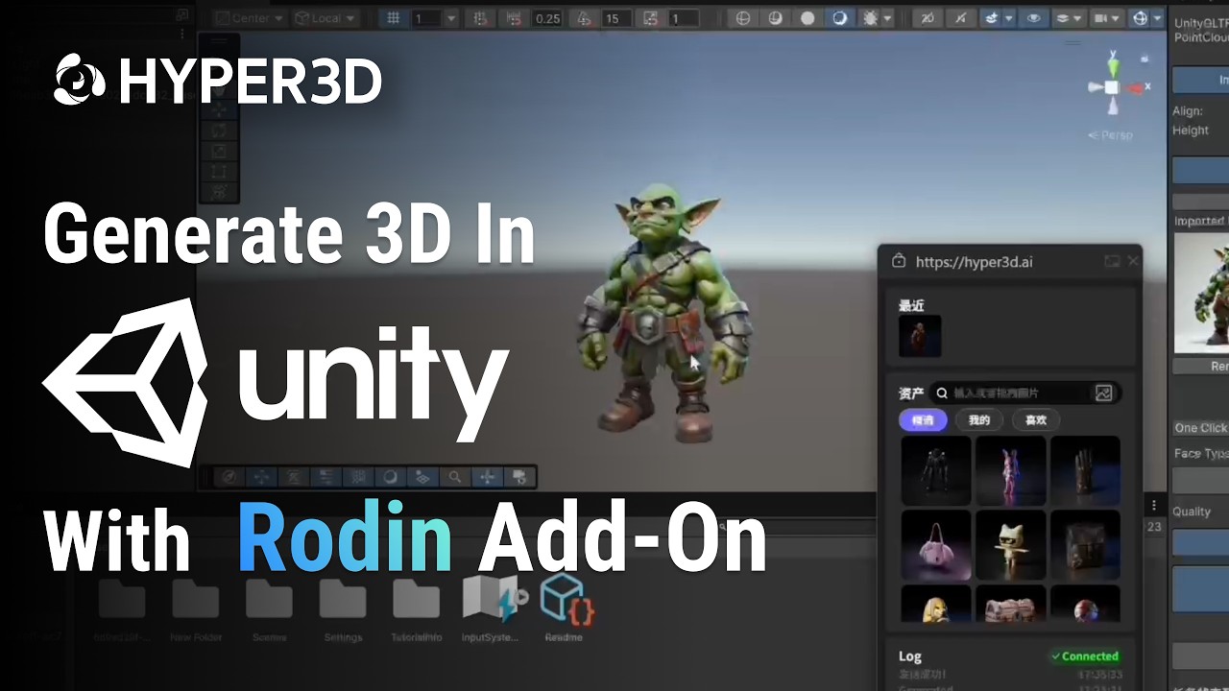Viewport: 1229px width, 691px height.
Task: Toggle the Persp projection label
Action: pyautogui.click(x=1110, y=135)
